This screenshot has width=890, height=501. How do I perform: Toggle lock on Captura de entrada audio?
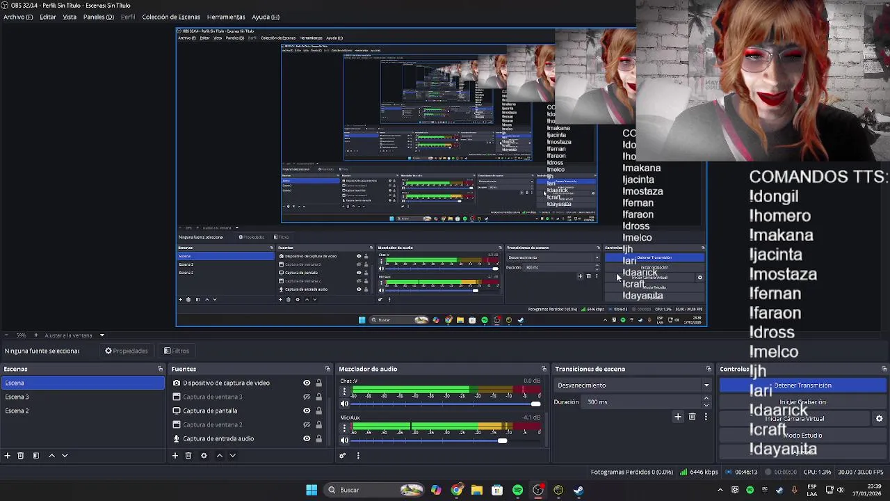click(319, 438)
